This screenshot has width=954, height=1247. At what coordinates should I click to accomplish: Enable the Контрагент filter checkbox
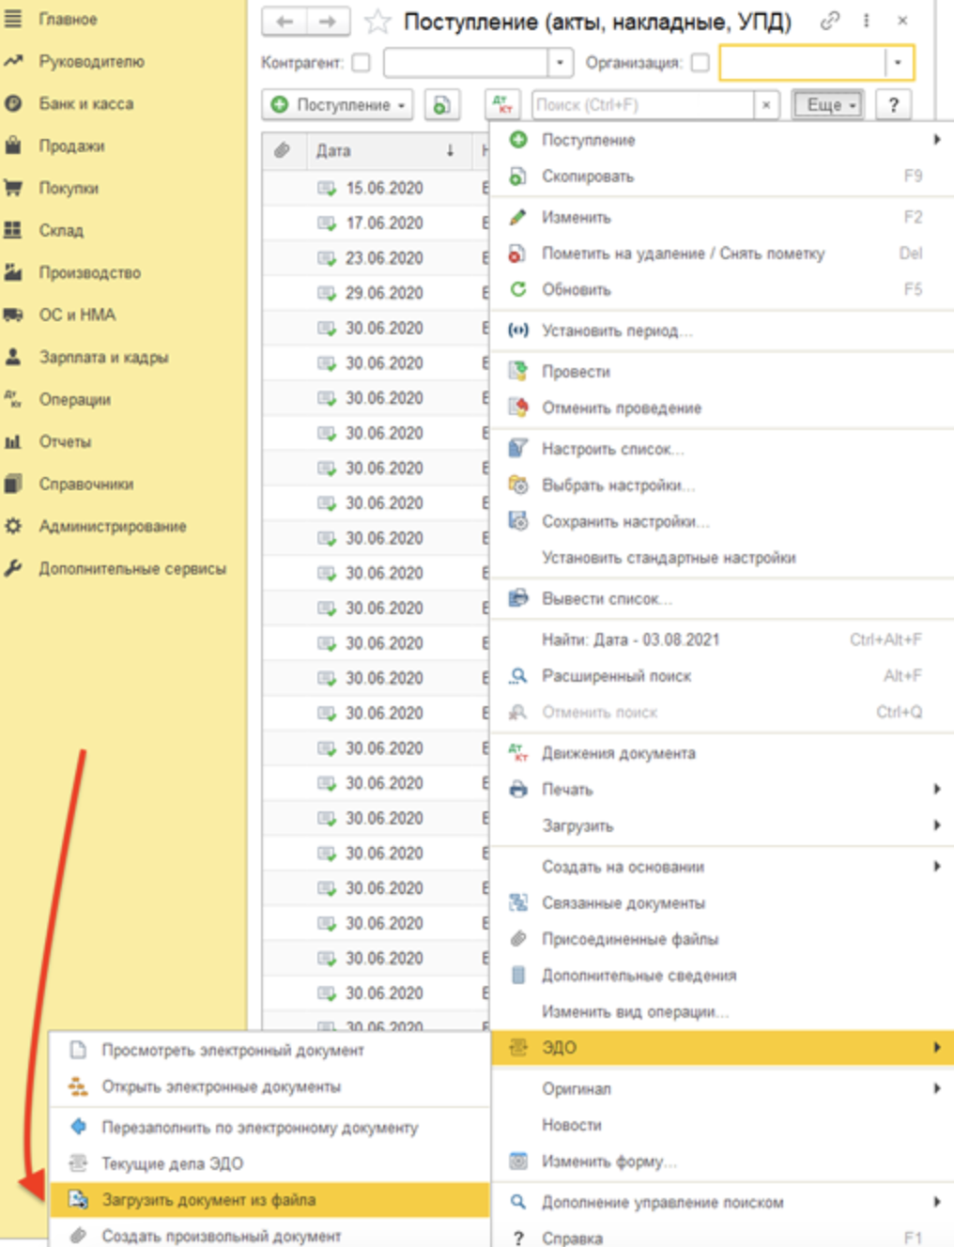[361, 63]
